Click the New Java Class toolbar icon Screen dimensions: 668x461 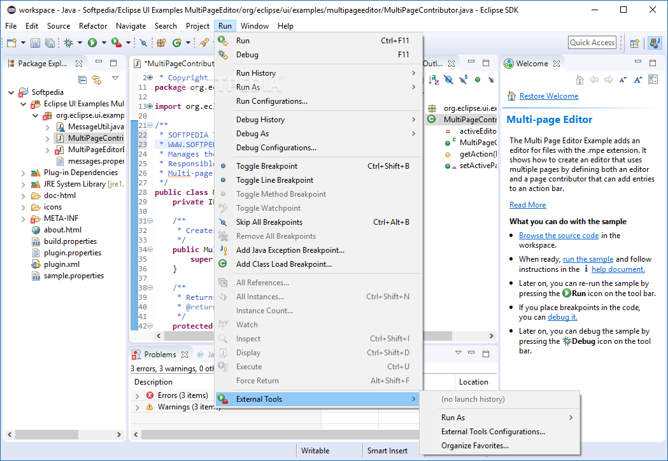(x=177, y=43)
